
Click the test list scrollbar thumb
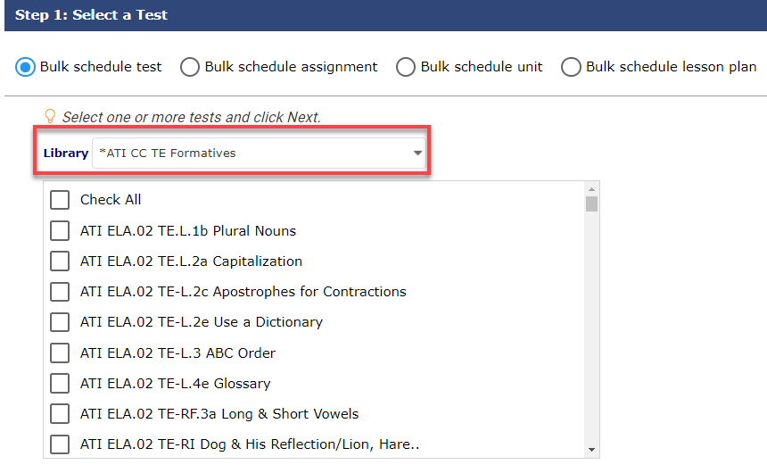(x=591, y=203)
